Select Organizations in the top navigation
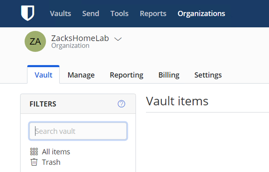Image resolution: width=269 pixels, height=172 pixels. (201, 14)
